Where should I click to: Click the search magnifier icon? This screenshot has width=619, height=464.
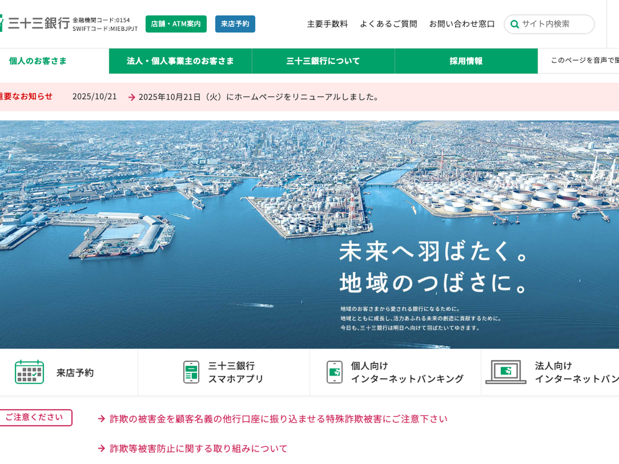click(514, 24)
